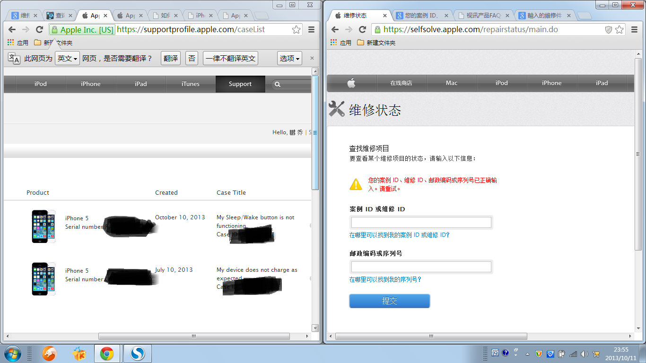Show hidden system tray icons
Screen dimensions: 646x363
coord(527,354)
